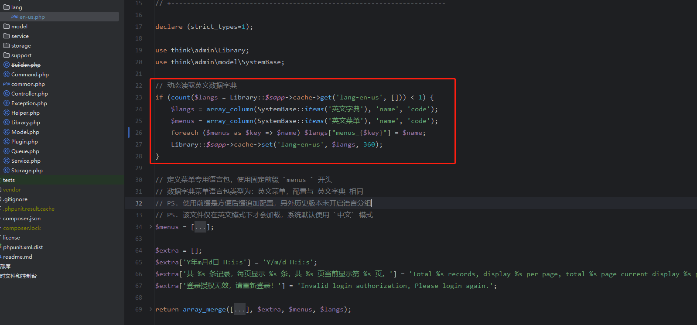
Task: Select the .gitignore file
Action: 15,199
